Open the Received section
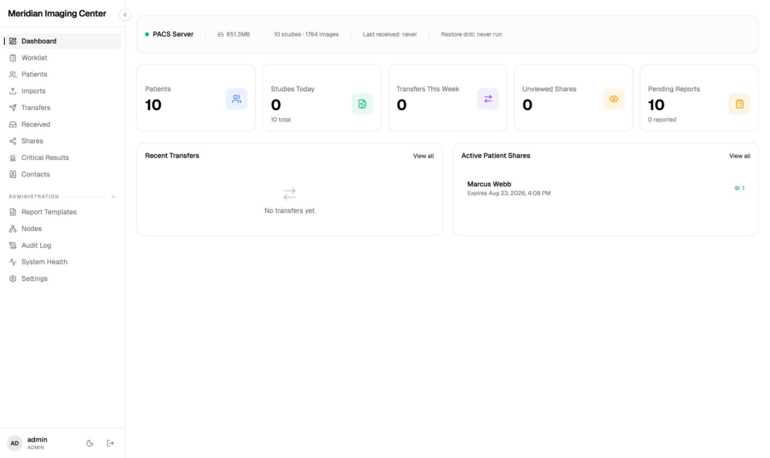770x458 pixels. coord(63,124)
